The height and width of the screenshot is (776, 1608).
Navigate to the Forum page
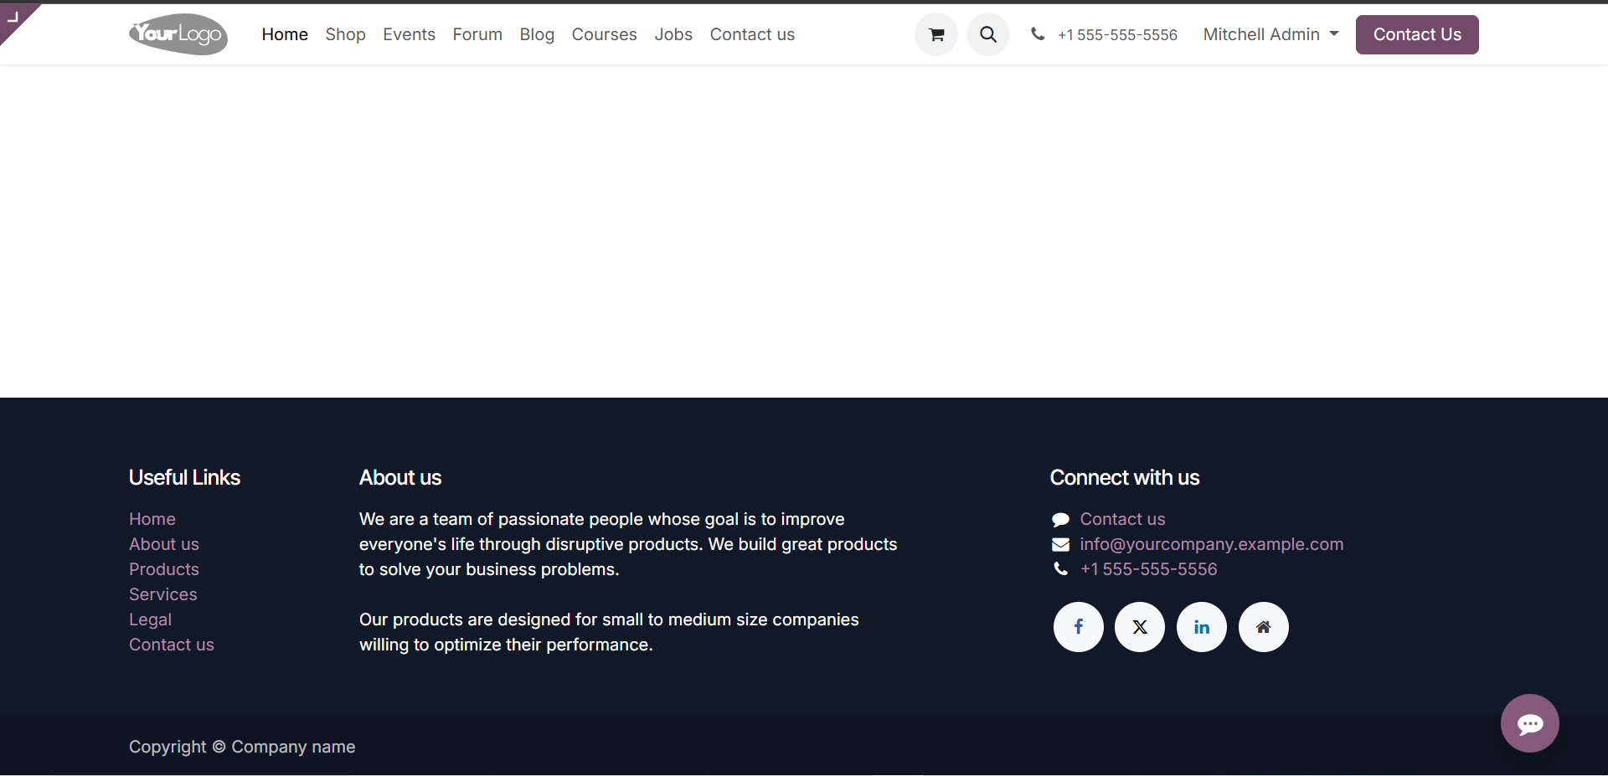(x=477, y=34)
